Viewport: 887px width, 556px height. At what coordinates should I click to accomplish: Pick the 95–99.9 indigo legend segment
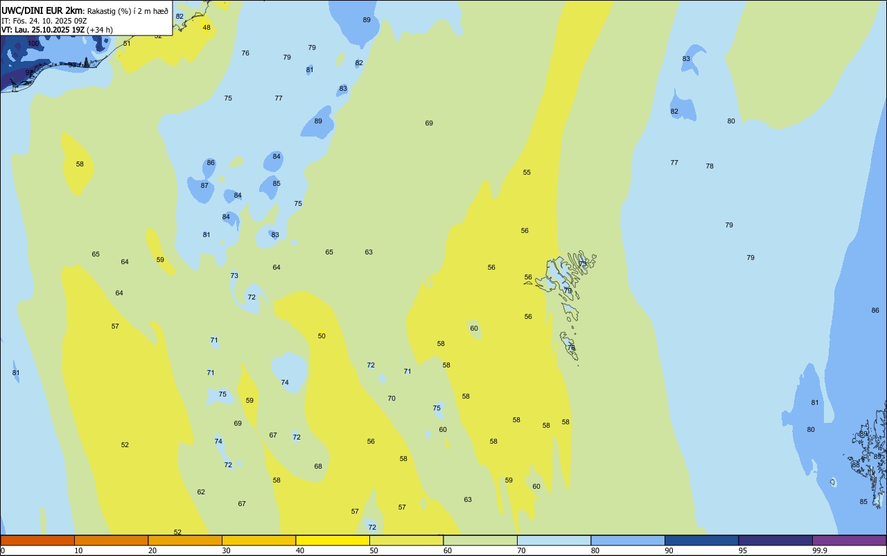(775, 540)
